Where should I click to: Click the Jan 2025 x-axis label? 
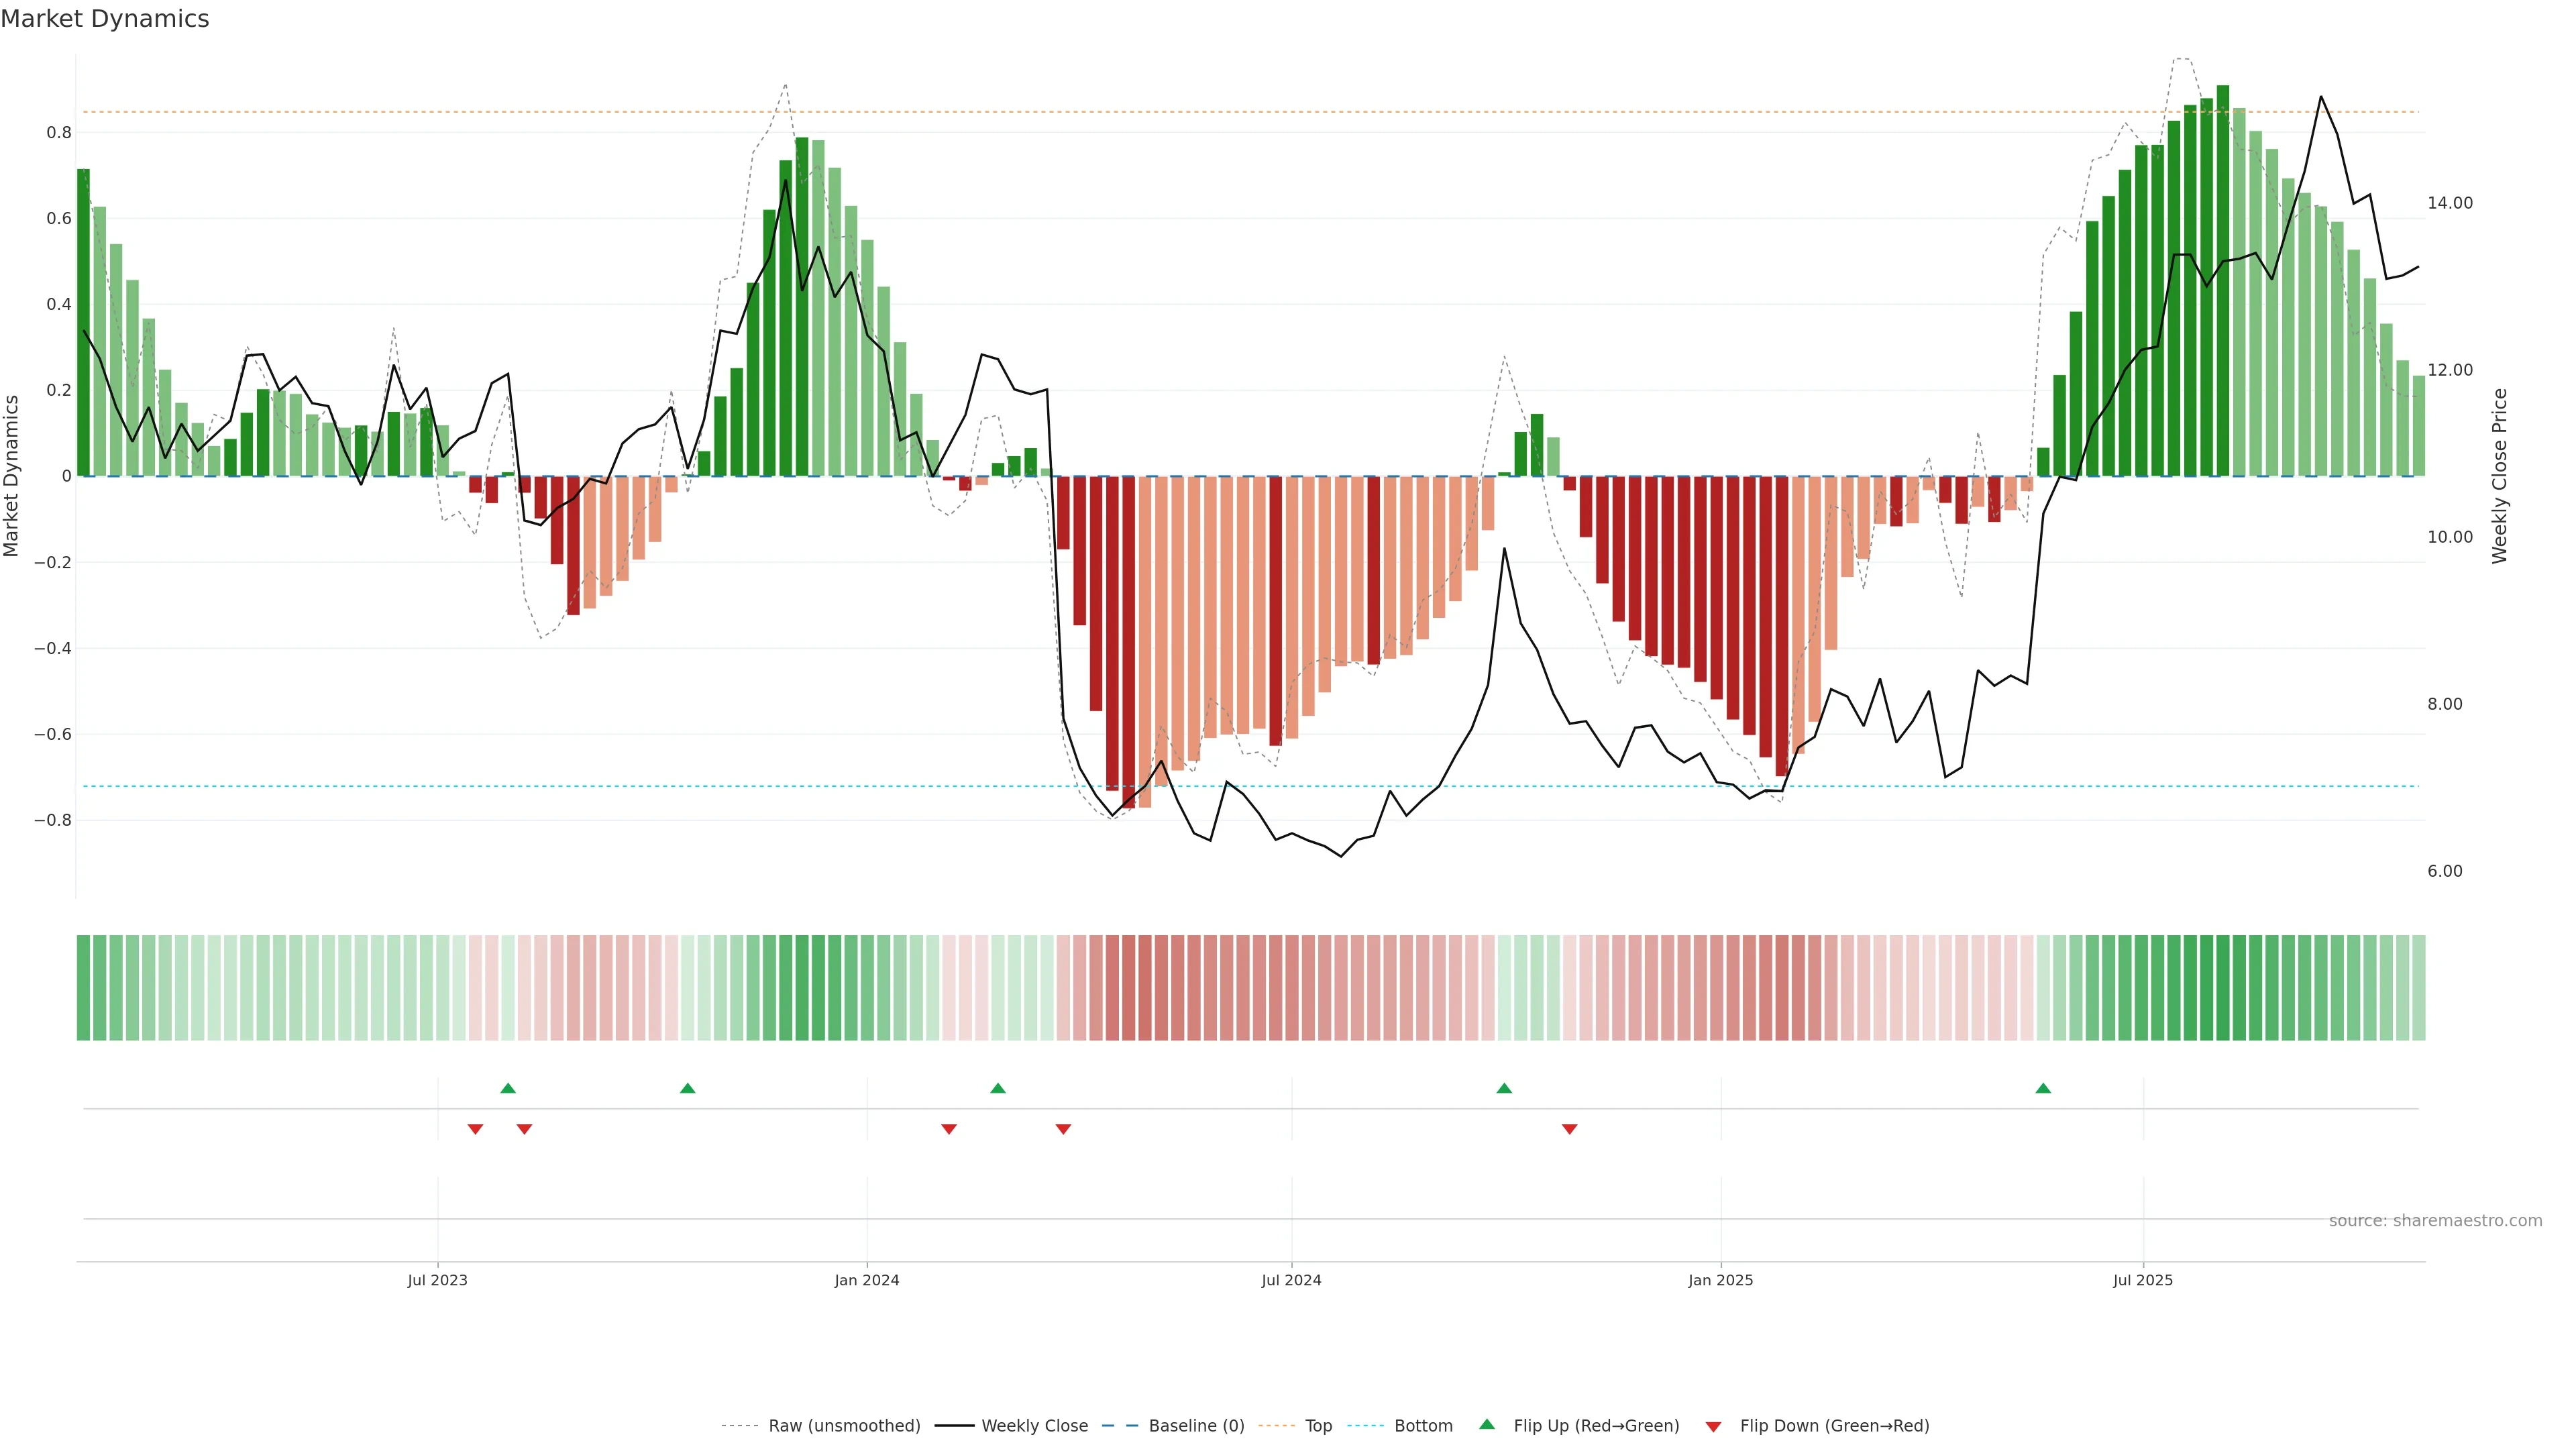point(1720,1280)
